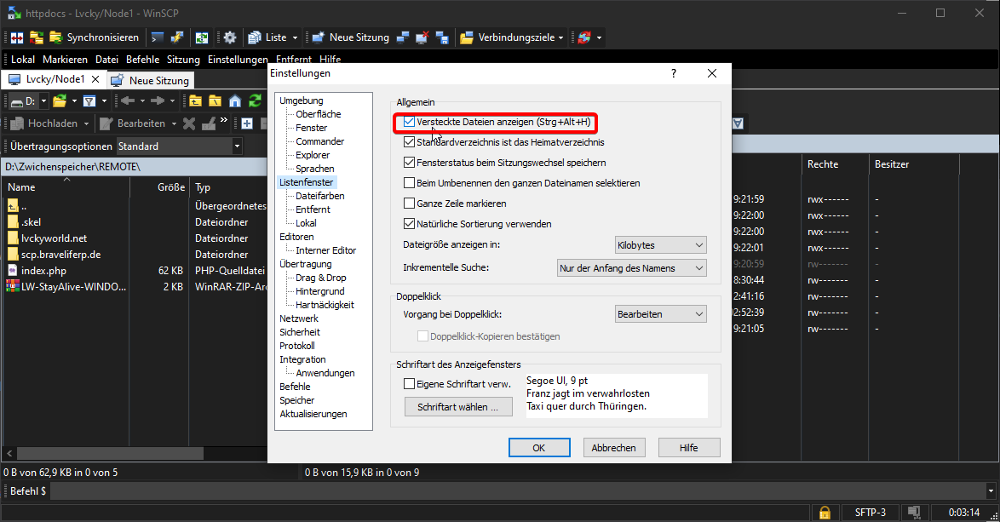The width and height of the screenshot is (1000, 522).
Task: Go to home directory icon
Action: click(234, 101)
